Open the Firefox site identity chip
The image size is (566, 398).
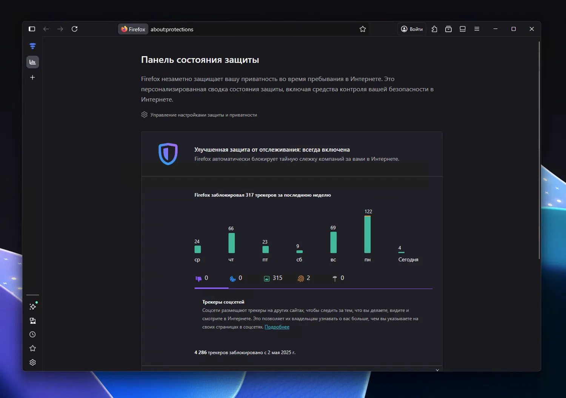[x=133, y=29]
